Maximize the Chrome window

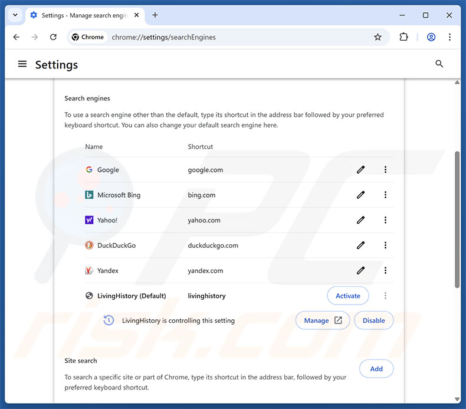tap(425, 15)
